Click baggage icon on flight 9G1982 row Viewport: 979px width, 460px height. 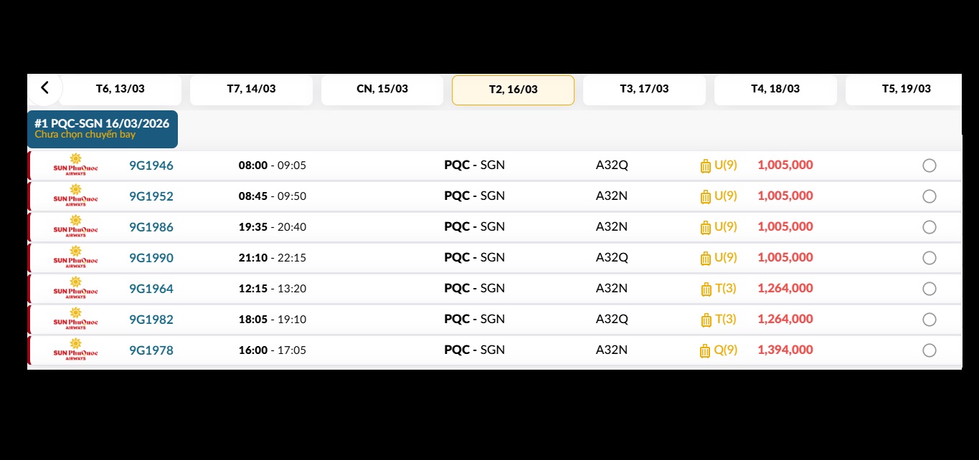pos(706,320)
